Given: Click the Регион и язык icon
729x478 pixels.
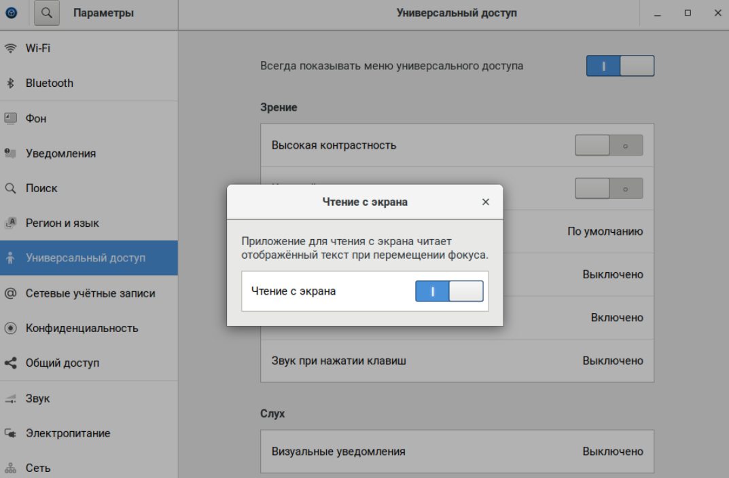Looking at the screenshot, I should [x=10, y=223].
